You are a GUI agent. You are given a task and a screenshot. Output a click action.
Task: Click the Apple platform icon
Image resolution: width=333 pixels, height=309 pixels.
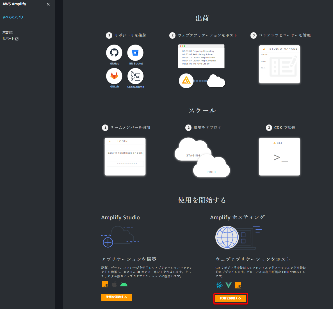[114, 284]
